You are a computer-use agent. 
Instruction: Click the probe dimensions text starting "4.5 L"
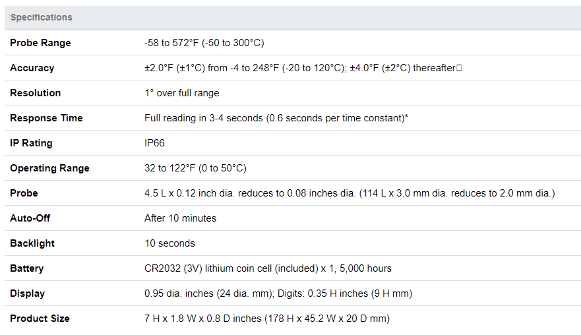pos(350,193)
